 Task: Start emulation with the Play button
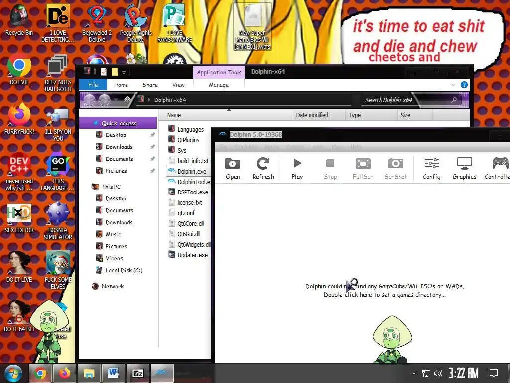297,169
